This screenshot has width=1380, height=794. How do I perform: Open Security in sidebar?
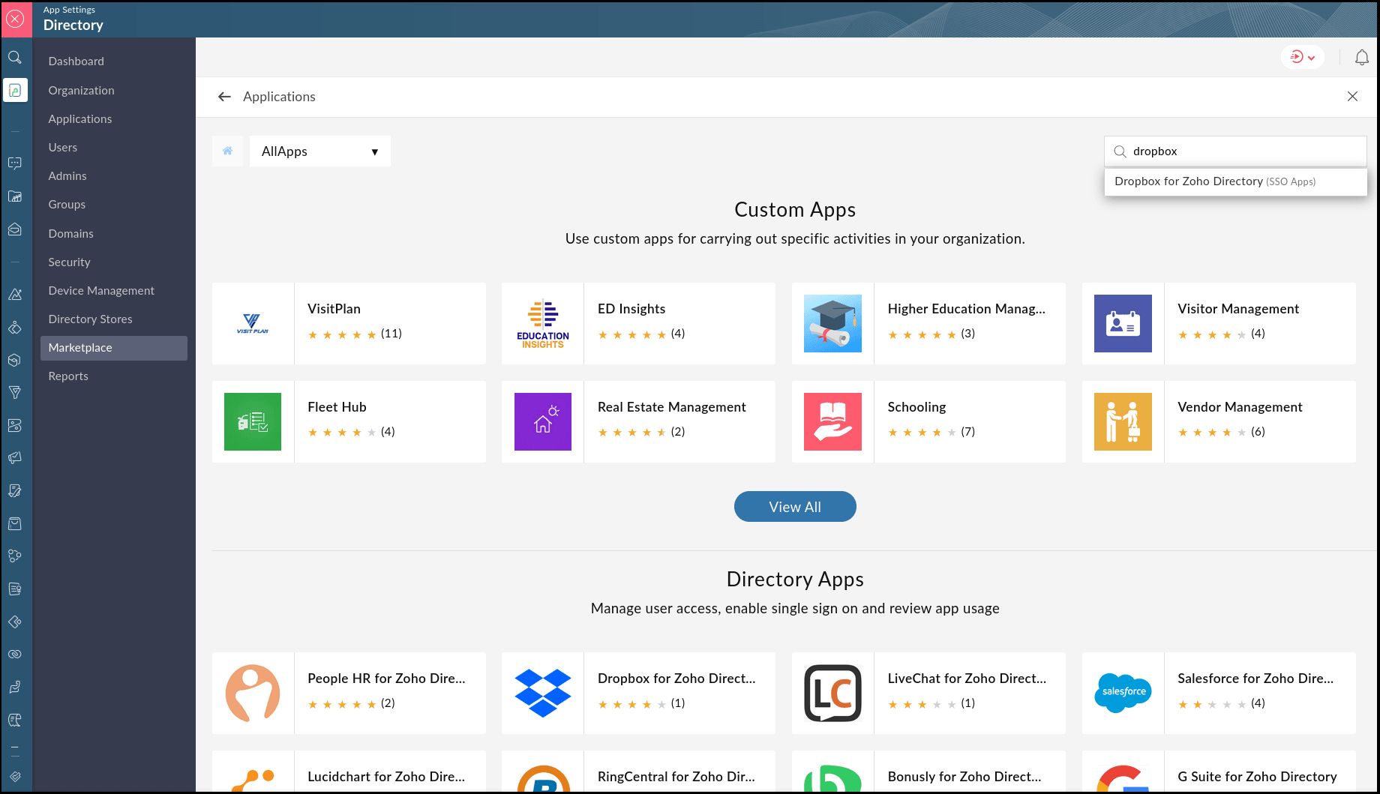coord(69,262)
